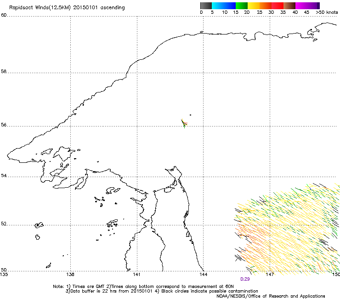The width and height of the screenshot is (340, 299).
Task: Click the legend label '10'
Action: click(225, 12)
